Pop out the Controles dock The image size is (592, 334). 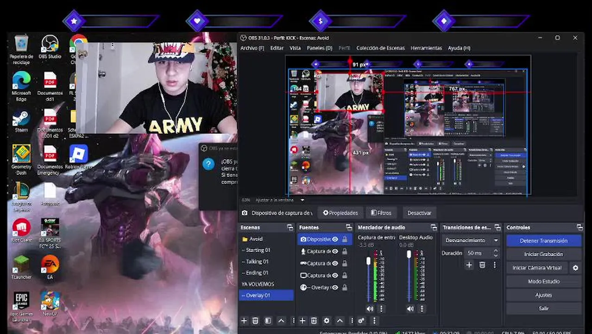point(579,227)
